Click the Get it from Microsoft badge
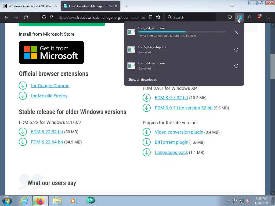The height and width of the screenshot is (206, 275). 51,52
